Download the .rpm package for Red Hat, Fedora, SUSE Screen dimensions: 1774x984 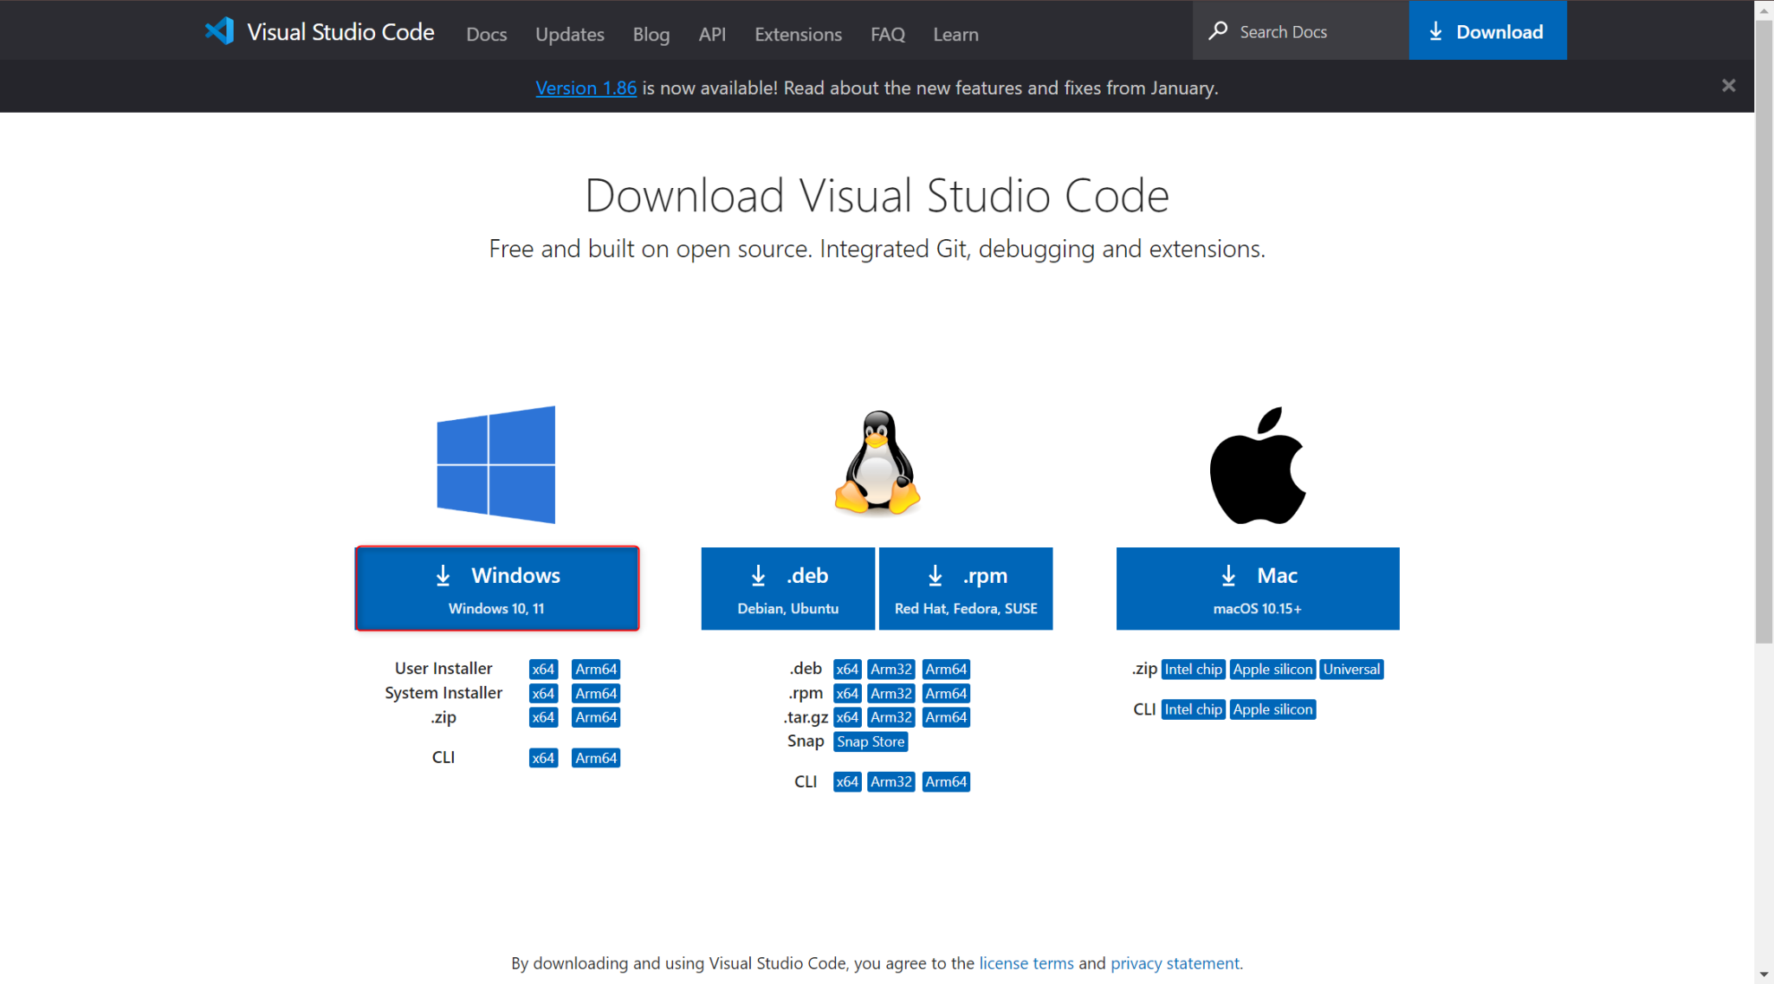point(965,588)
